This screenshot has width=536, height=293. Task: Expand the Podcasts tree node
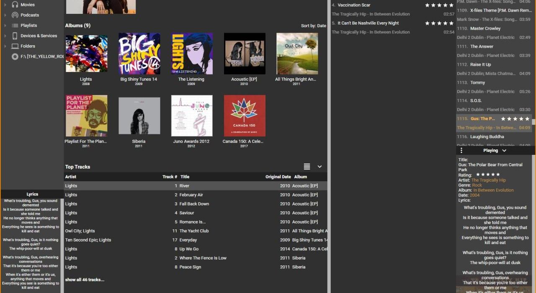[5, 15]
